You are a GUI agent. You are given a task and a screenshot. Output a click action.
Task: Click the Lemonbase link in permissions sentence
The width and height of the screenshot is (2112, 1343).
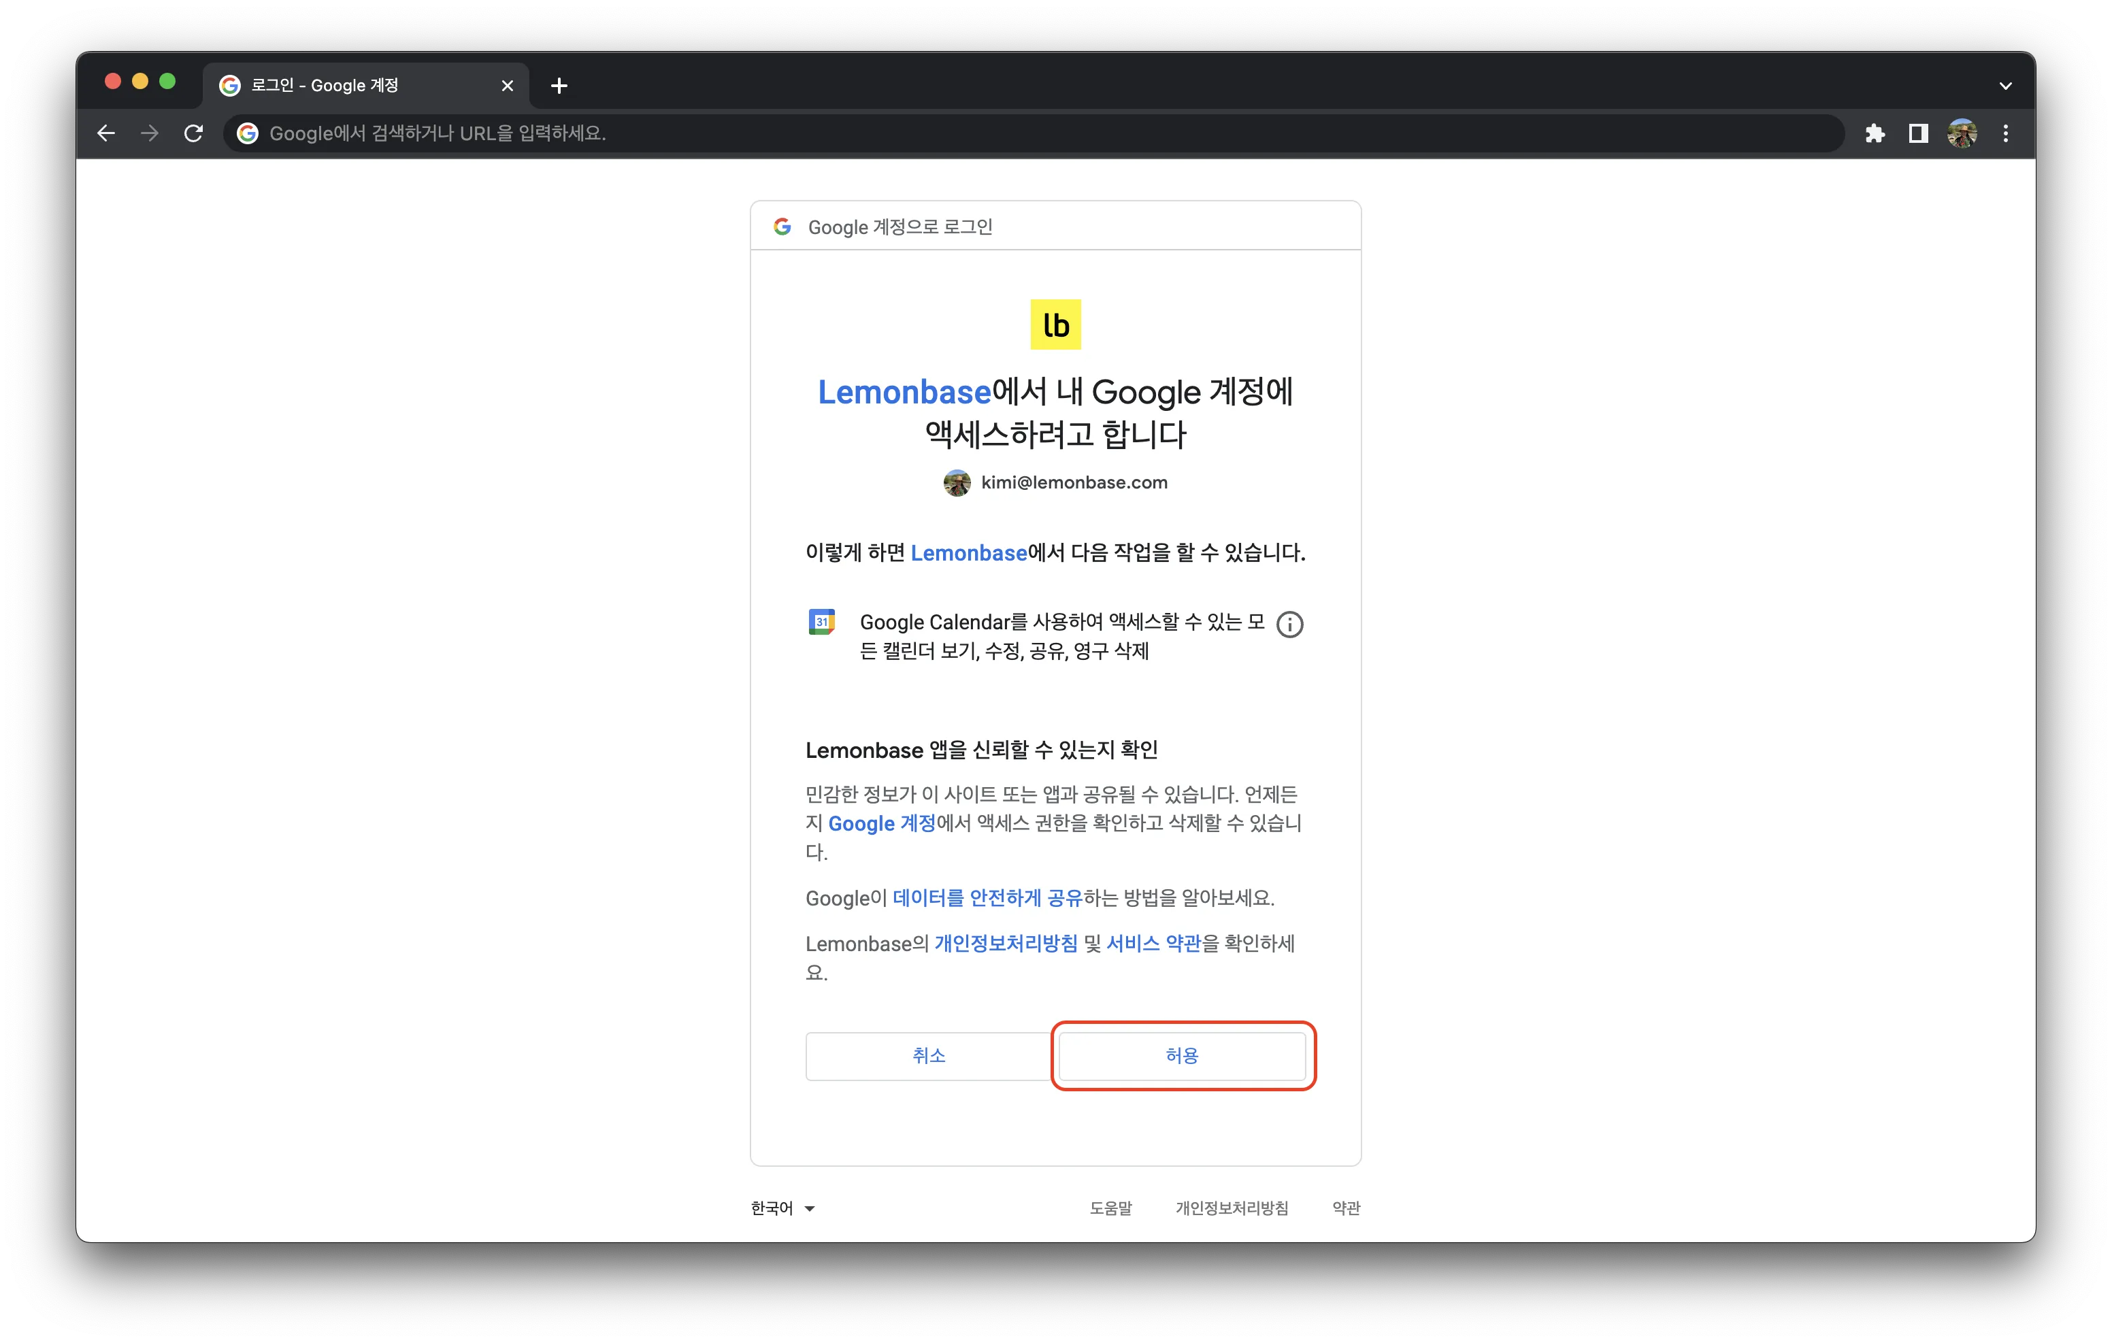[x=968, y=552]
